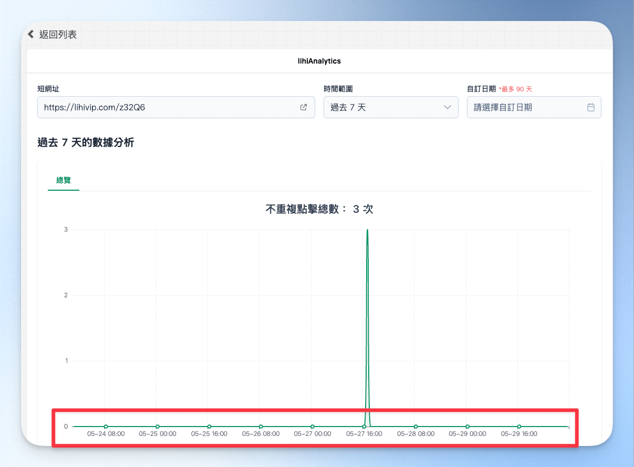The height and width of the screenshot is (467, 634).
Task: Click data point at 05-28 08:00
Action: (x=415, y=427)
